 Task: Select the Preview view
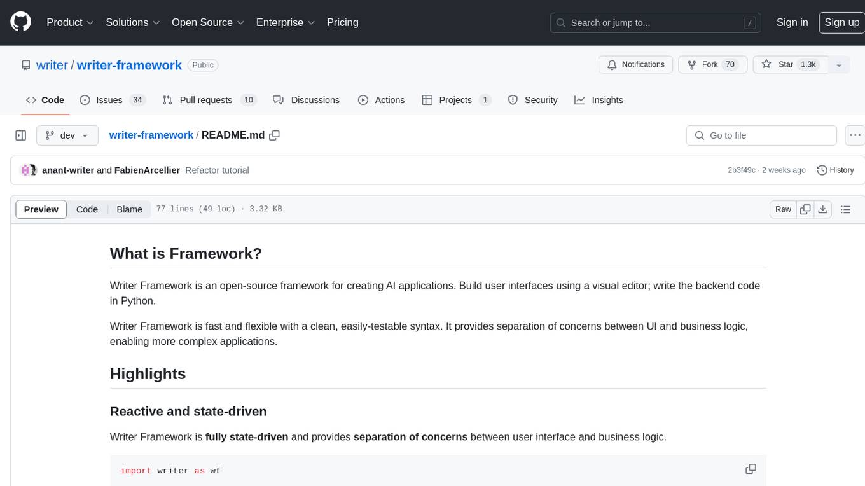point(41,209)
